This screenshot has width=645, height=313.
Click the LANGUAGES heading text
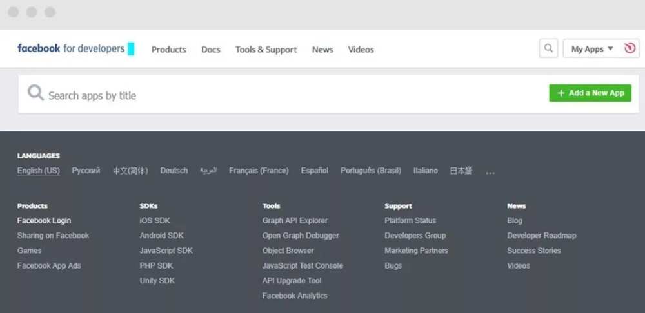pos(39,156)
